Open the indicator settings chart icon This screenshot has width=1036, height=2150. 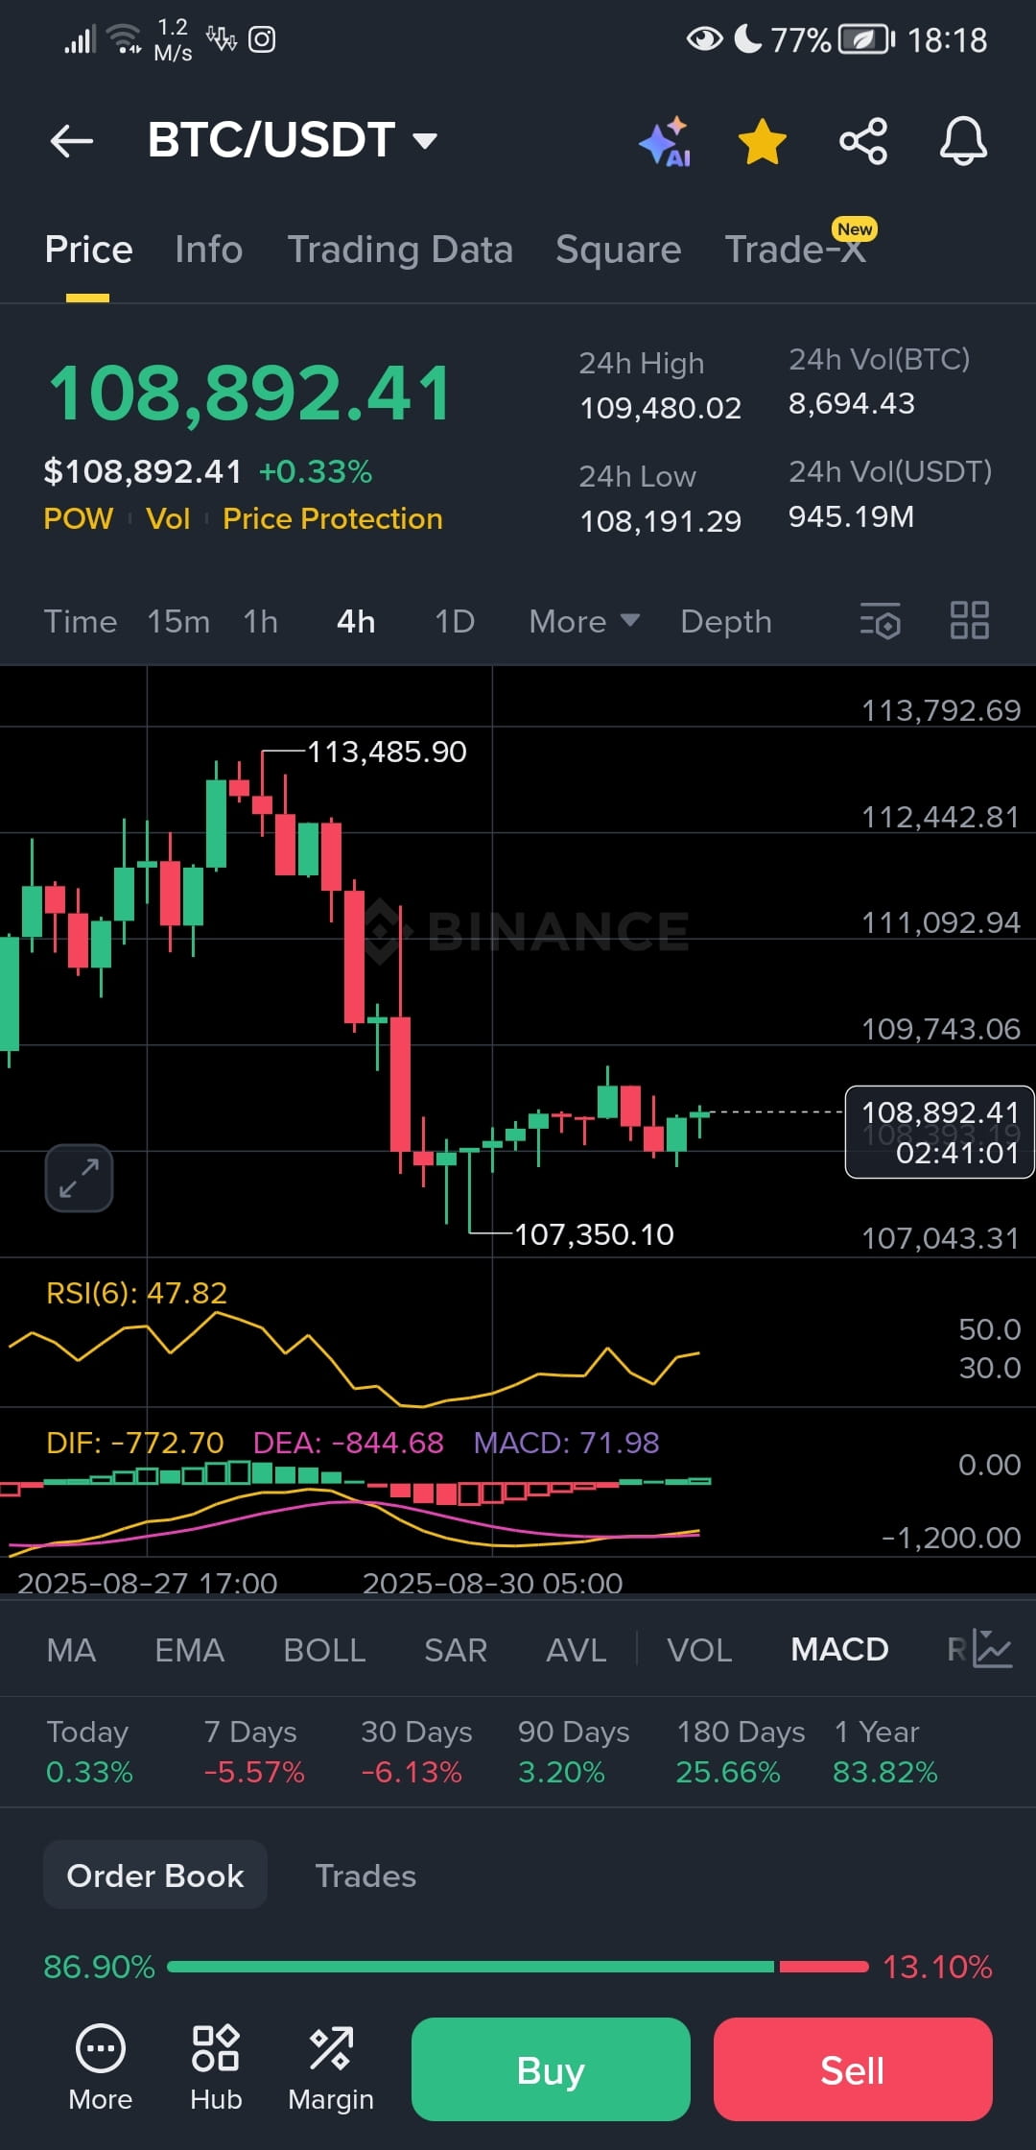point(993,1649)
